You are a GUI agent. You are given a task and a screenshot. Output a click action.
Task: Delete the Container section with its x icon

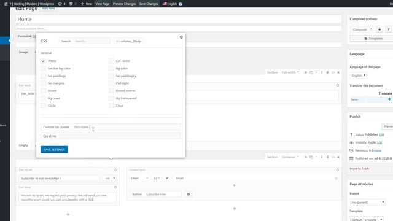pos(338,157)
